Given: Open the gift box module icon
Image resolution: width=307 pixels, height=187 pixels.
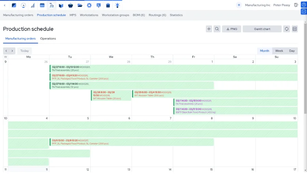Looking at the screenshot, I should (x=108, y=5).
